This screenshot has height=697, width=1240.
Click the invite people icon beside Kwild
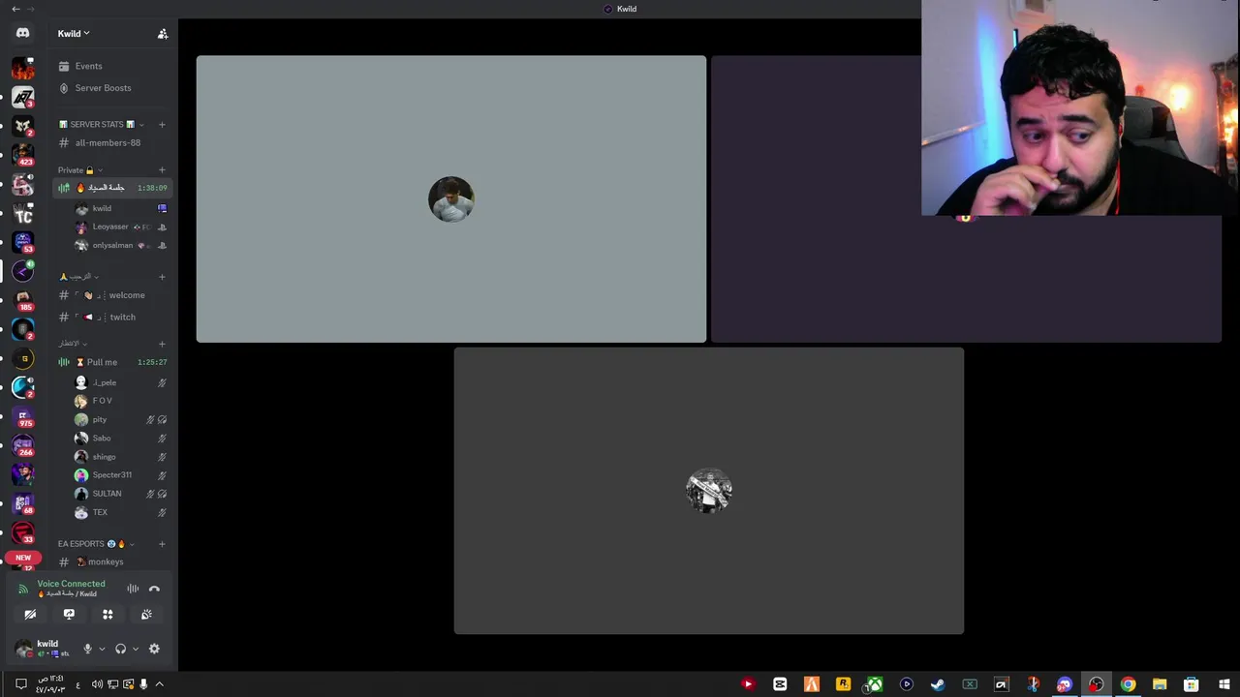tap(163, 34)
